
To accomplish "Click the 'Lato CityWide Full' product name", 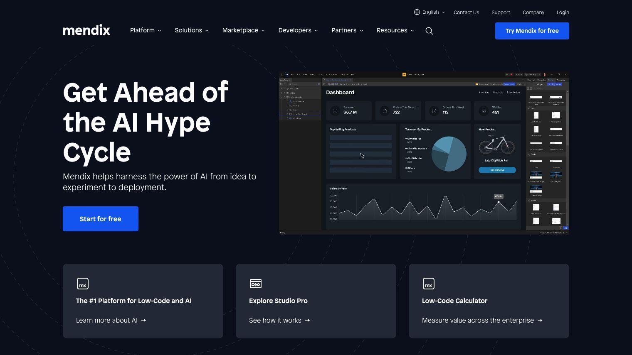I will [496, 160].
